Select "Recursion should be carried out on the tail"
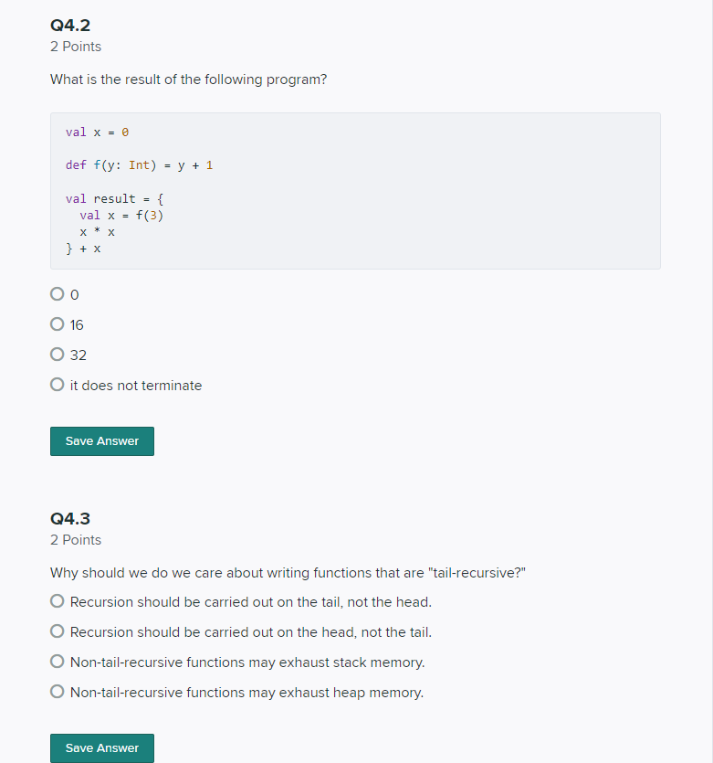This screenshot has width=713, height=763. click(58, 600)
